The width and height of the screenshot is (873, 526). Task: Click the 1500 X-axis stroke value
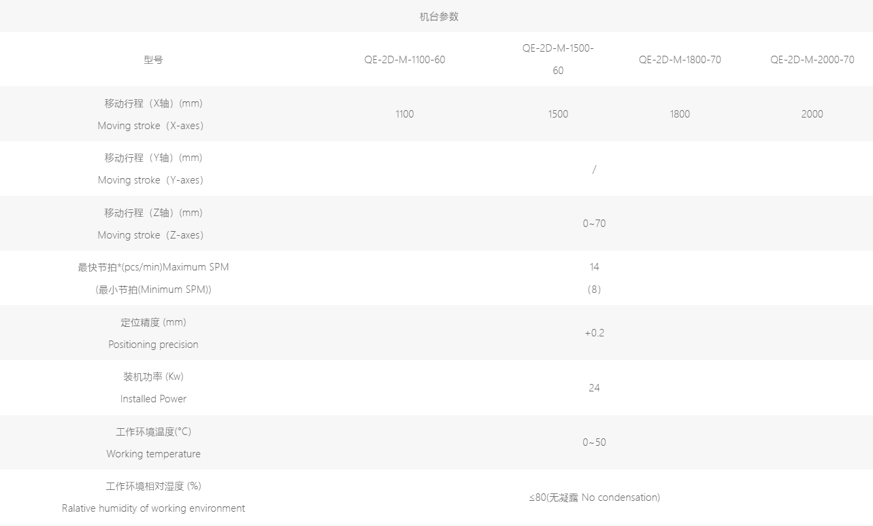pos(558,114)
